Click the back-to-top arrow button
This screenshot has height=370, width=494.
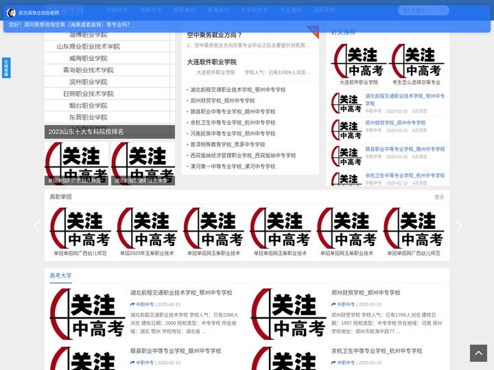coord(478,353)
